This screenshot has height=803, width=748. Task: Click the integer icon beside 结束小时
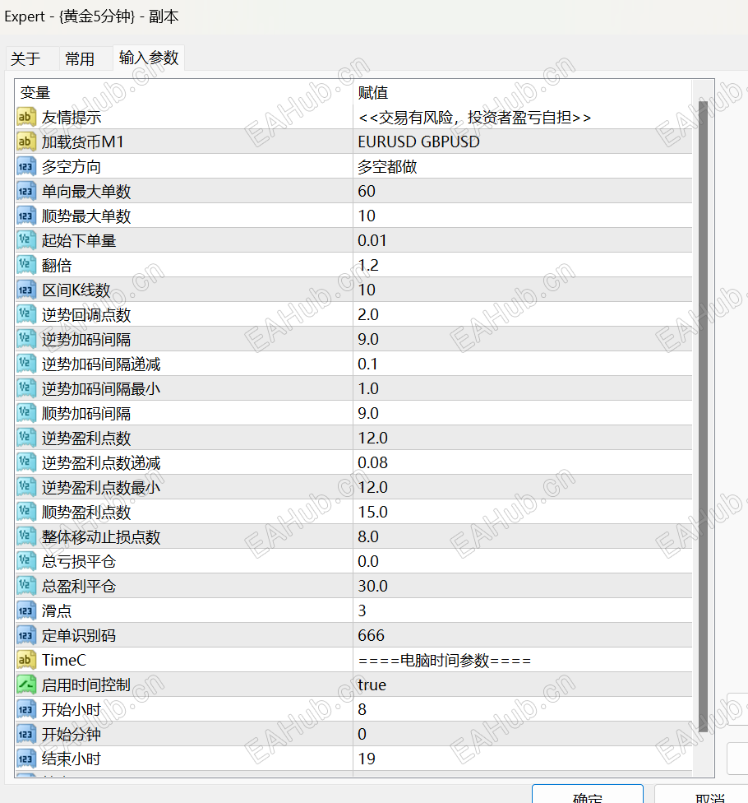click(26, 759)
